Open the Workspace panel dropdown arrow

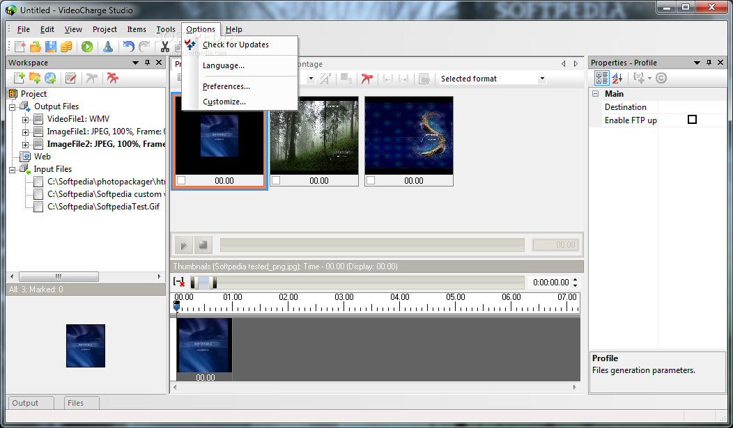(x=136, y=63)
